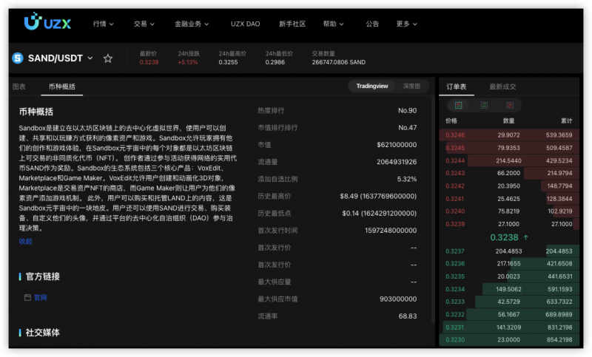Show both buy and sell orders view
The height and width of the screenshot is (357, 592).
click(458, 105)
